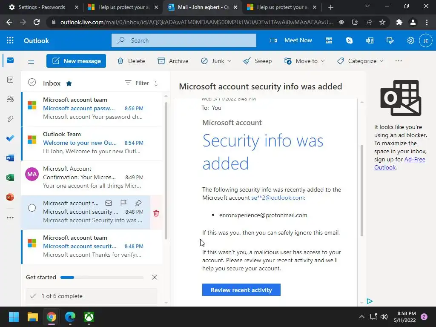Close the Mail - John egbert tab

tap(235, 7)
